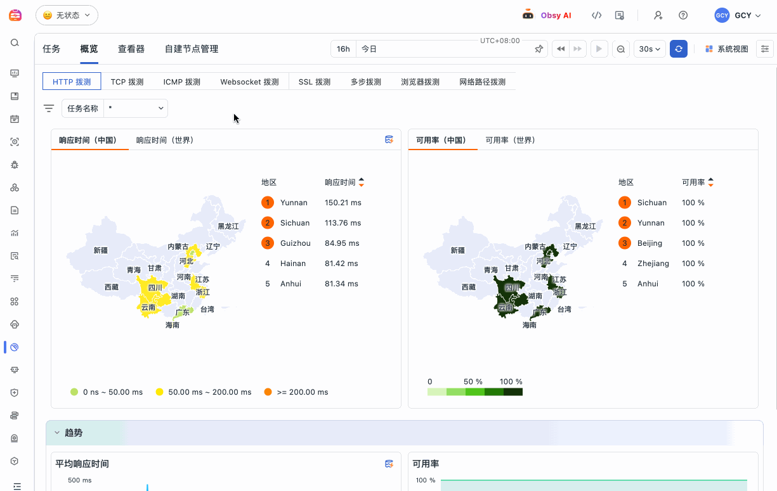
Task: Click the zoom-out magnifier in the time toolbar
Action: point(621,49)
